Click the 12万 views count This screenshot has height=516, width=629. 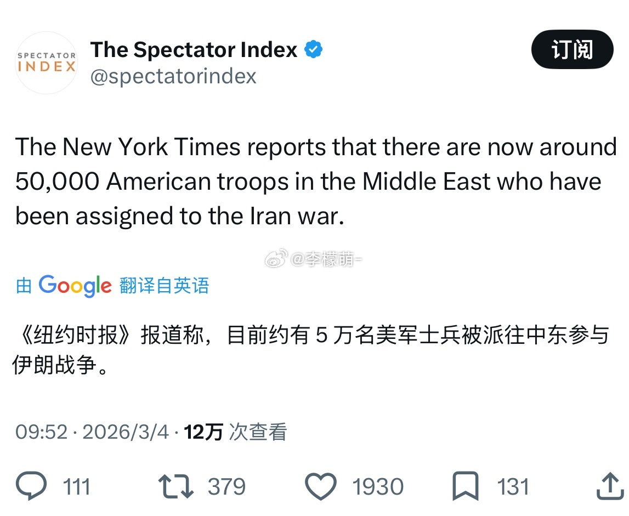[203, 433]
